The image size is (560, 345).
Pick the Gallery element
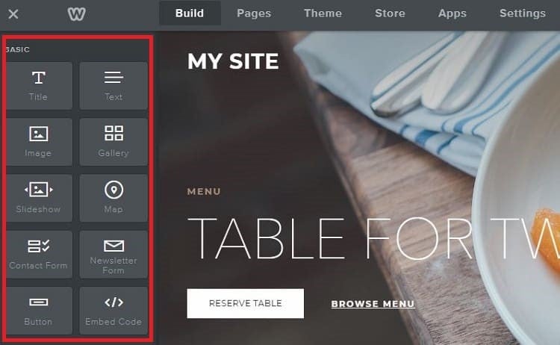pos(113,142)
